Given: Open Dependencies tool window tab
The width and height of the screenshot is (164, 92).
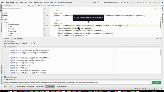Looking at the screenshot, I should pyautogui.click(x=62, y=86).
